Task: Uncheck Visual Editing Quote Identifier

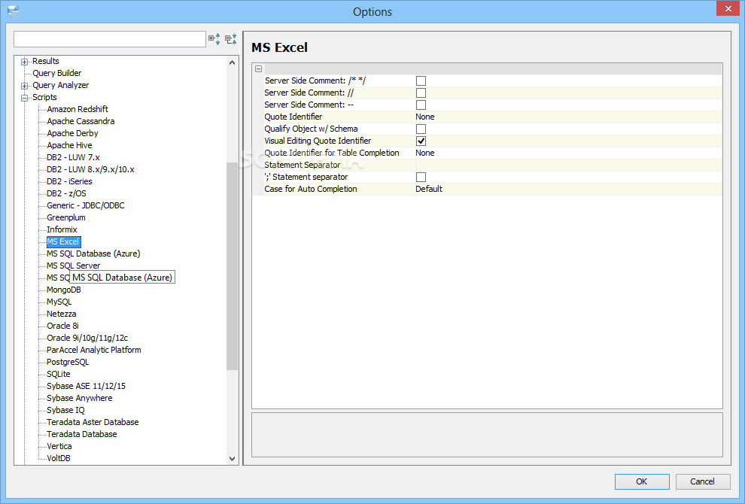Action: tap(421, 141)
